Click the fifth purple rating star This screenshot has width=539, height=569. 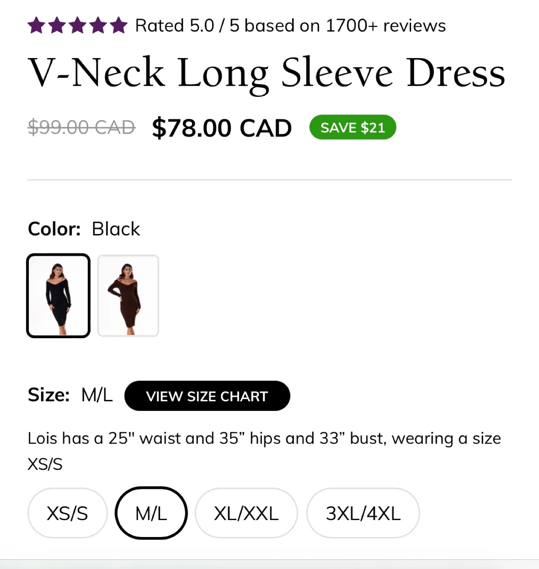point(118,25)
